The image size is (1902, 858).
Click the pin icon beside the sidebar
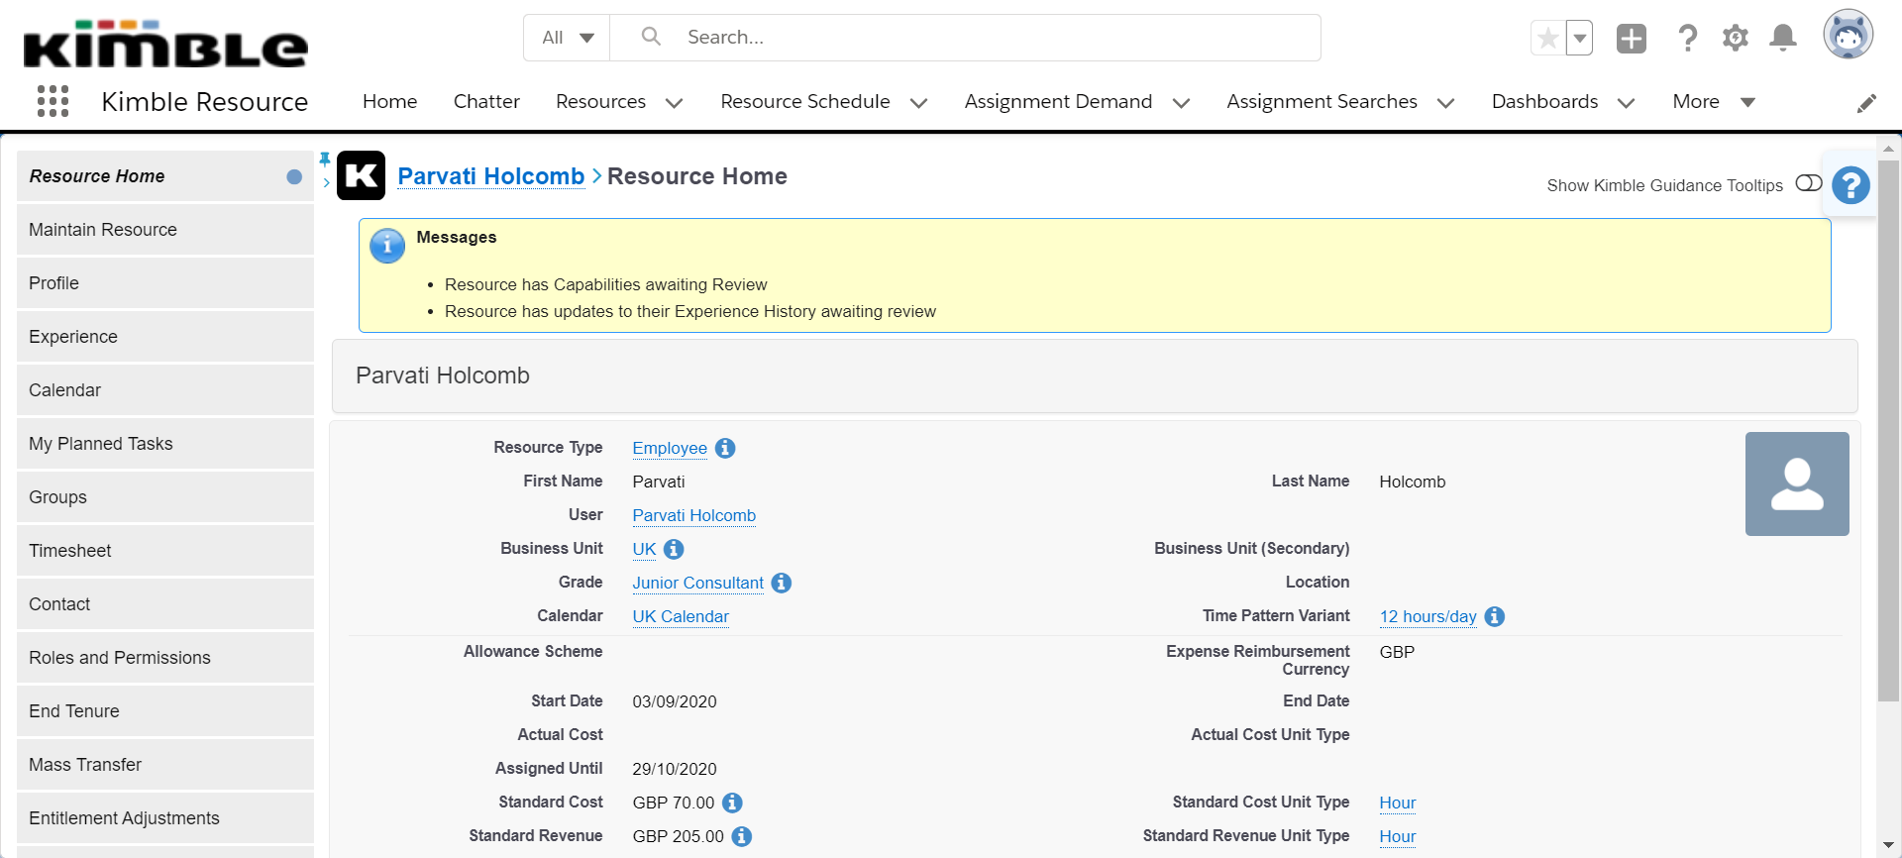324,159
